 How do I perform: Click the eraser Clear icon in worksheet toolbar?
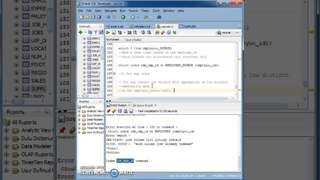pos(163,32)
